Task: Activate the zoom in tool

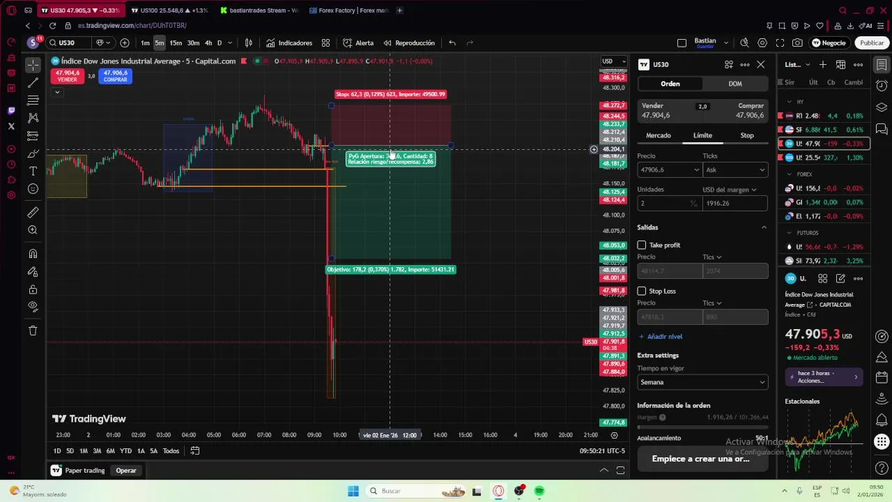Action: click(x=33, y=230)
